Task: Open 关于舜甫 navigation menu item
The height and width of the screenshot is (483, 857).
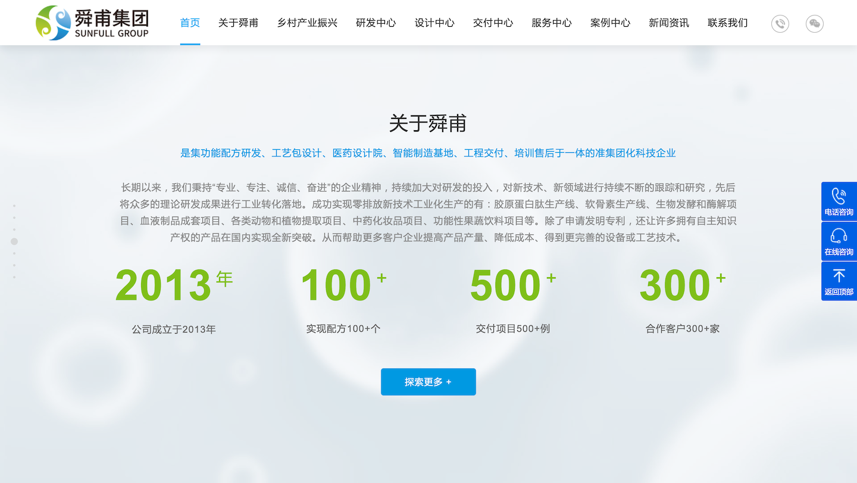Action: (x=238, y=23)
